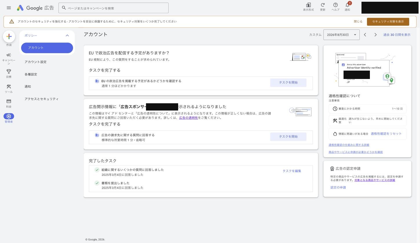This screenshot has width=420, height=243.
Task: Open 適格性確認の仕組みに関する詳細 link
Action: [349, 145]
